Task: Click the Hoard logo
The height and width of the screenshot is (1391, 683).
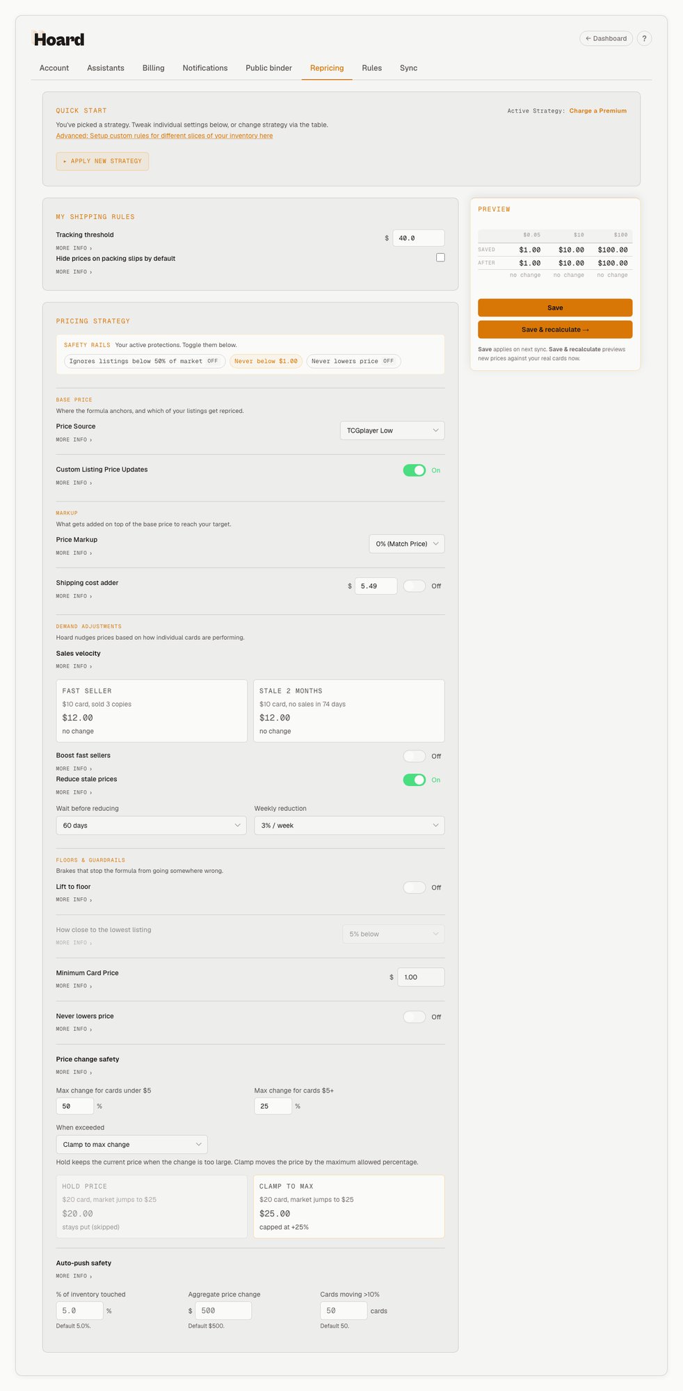Action: pyautogui.click(x=59, y=40)
